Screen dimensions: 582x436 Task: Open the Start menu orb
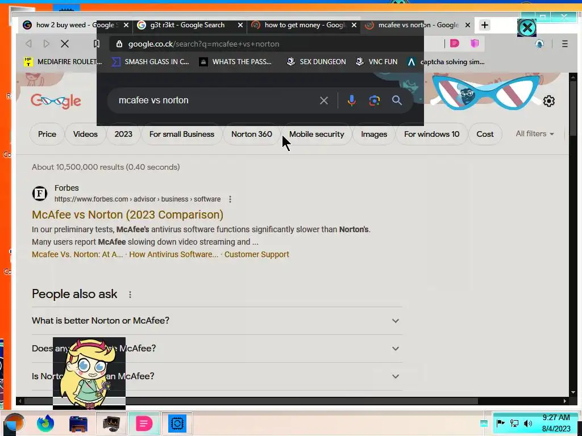pos(14,424)
